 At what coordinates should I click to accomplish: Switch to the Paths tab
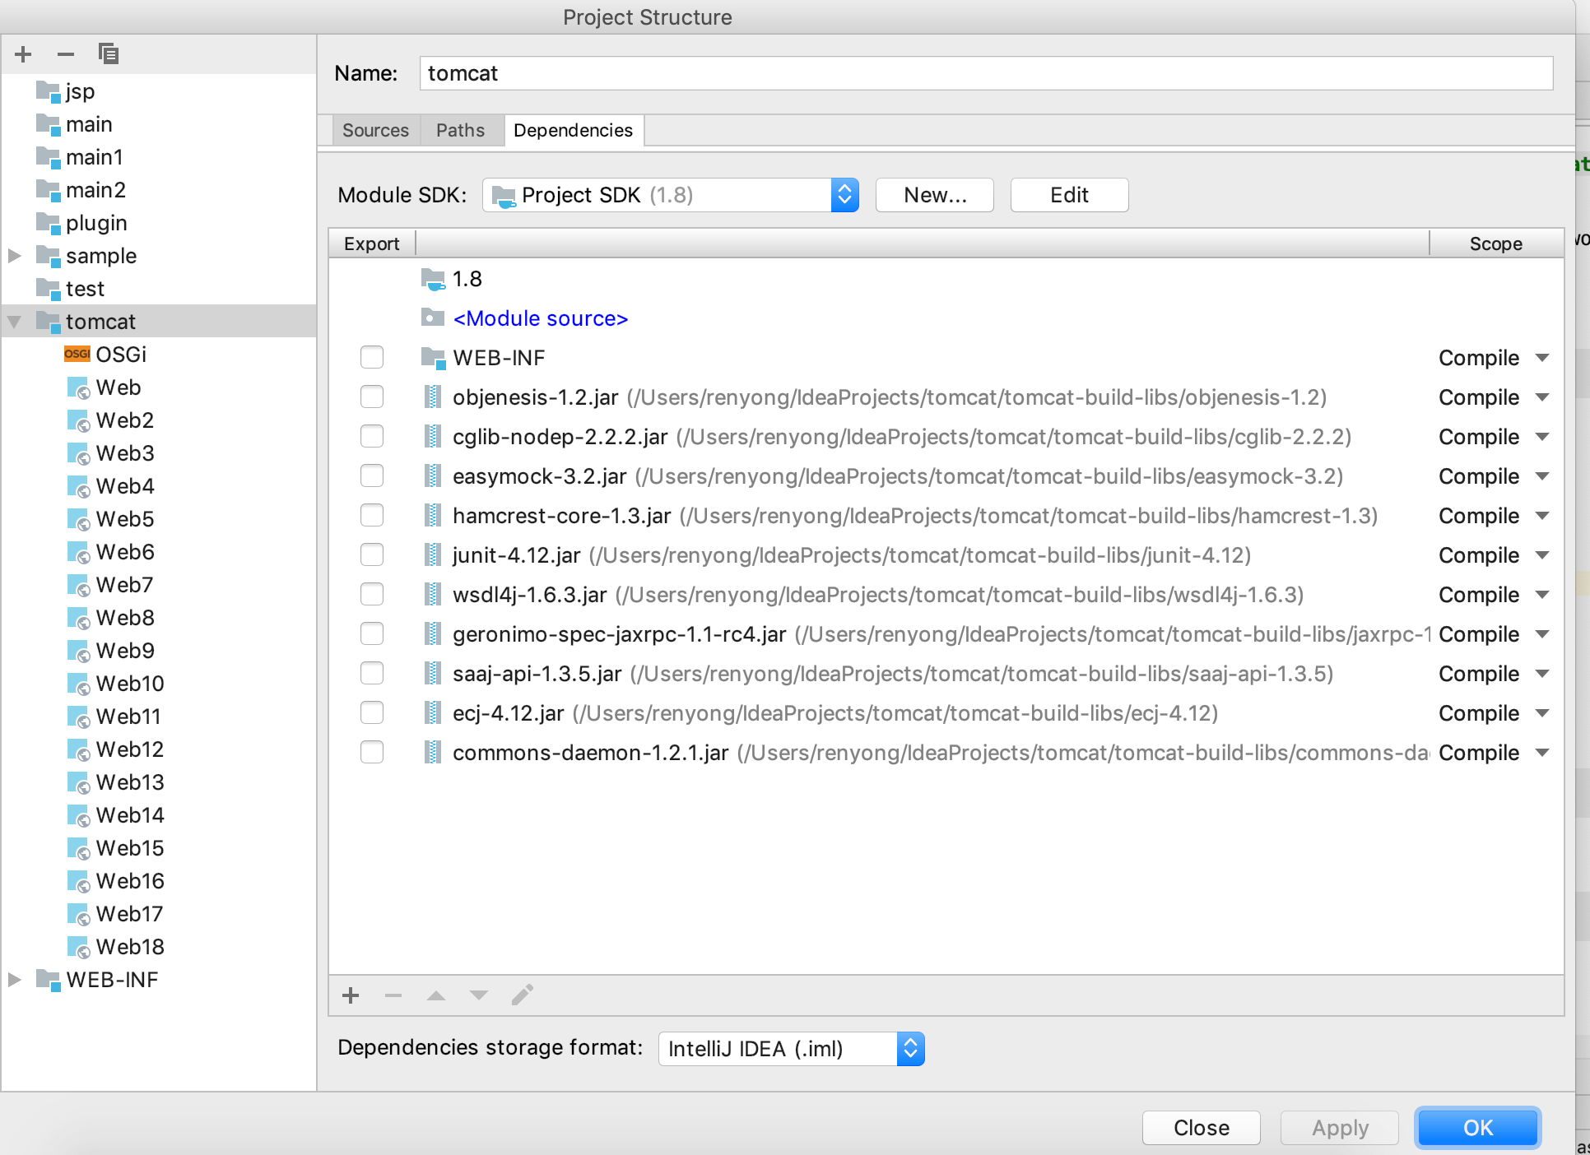(460, 130)
